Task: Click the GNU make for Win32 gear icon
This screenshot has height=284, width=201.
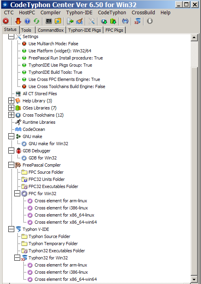Action: 24,144
